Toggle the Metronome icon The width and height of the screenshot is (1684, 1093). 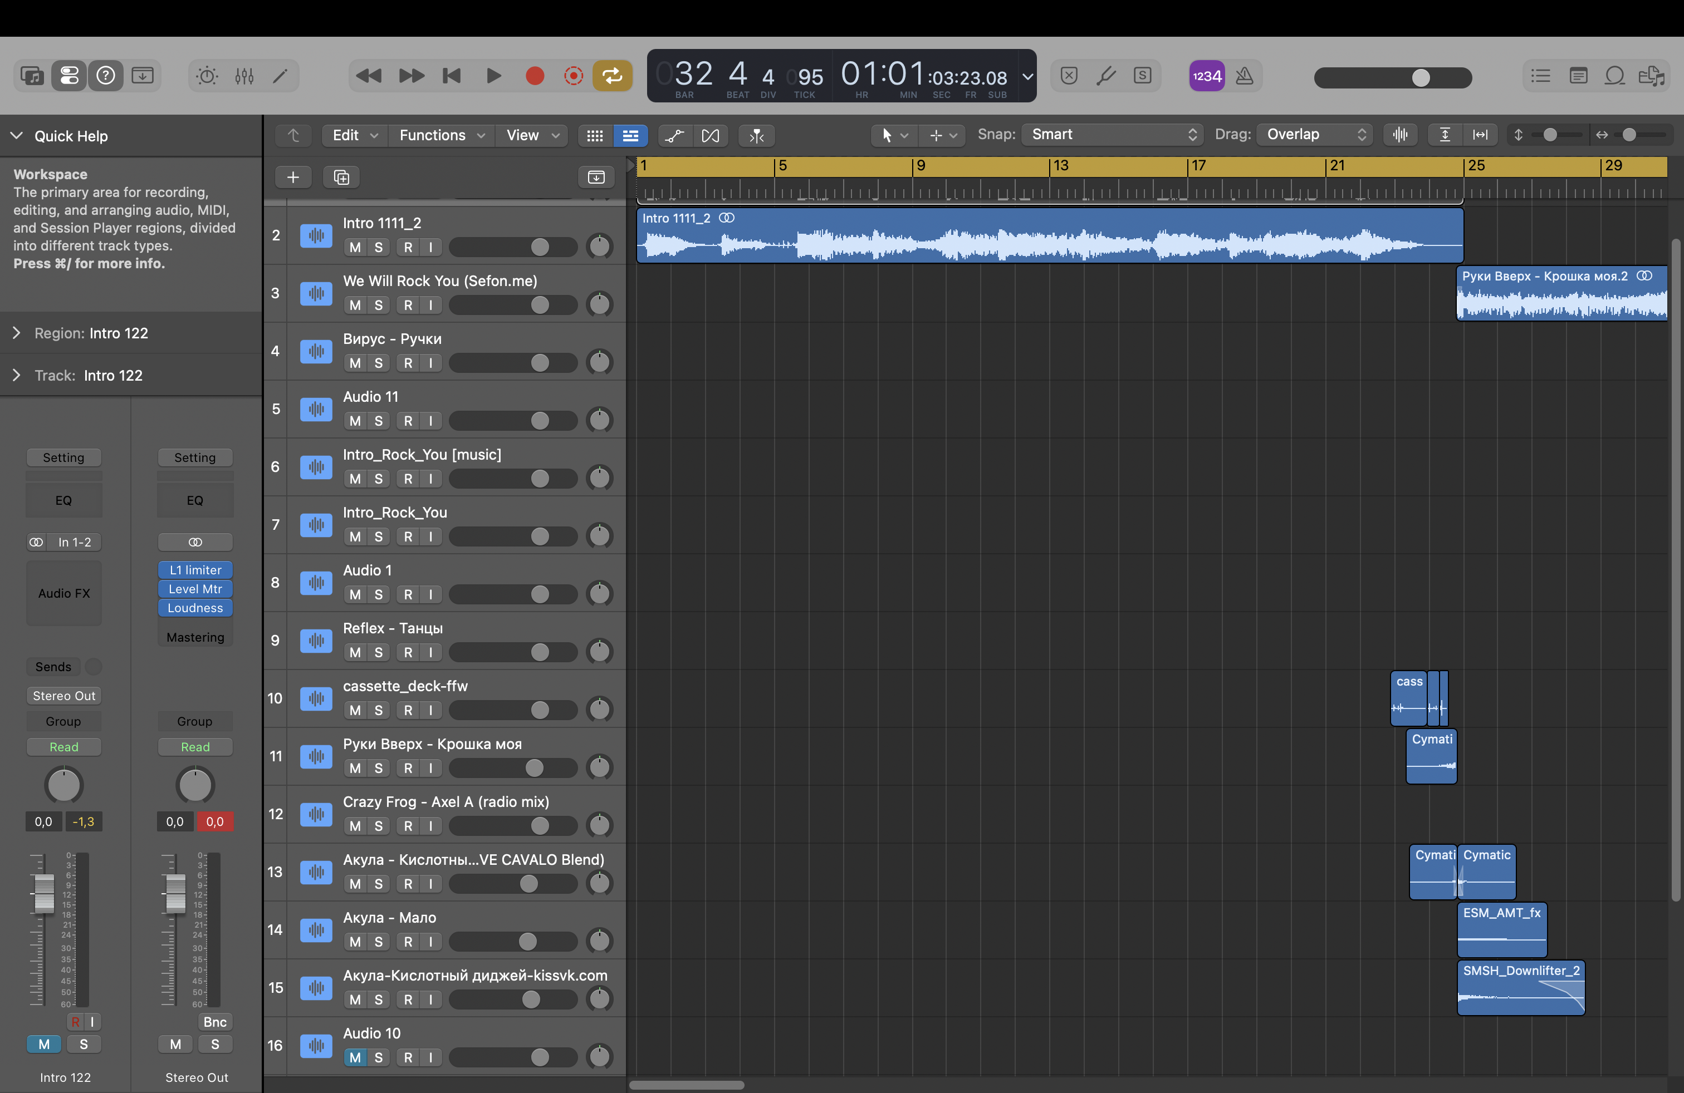(1245, 76)
